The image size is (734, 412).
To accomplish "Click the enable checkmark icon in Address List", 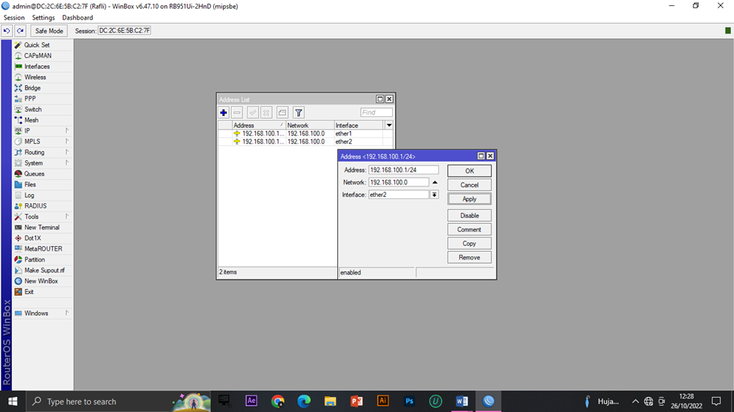I will coord(253,113).
